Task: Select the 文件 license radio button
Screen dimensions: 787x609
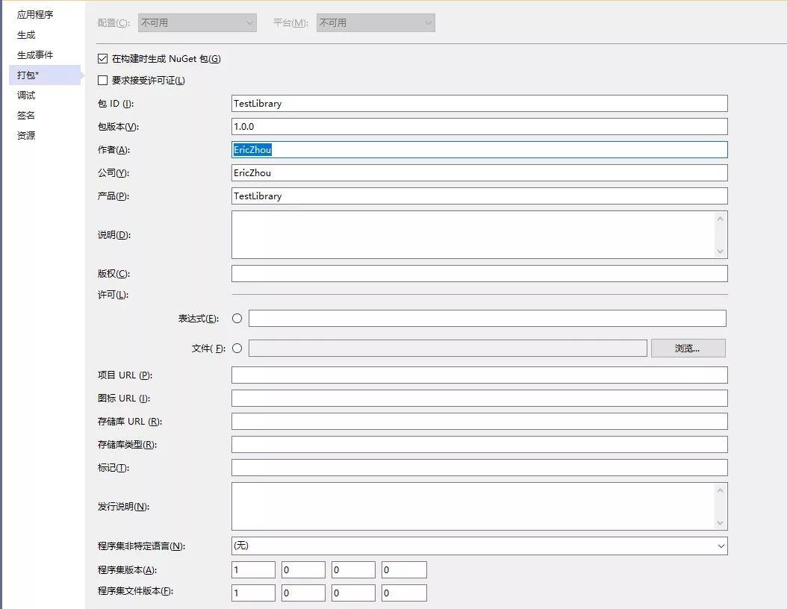Action: [x=236, y=348]
